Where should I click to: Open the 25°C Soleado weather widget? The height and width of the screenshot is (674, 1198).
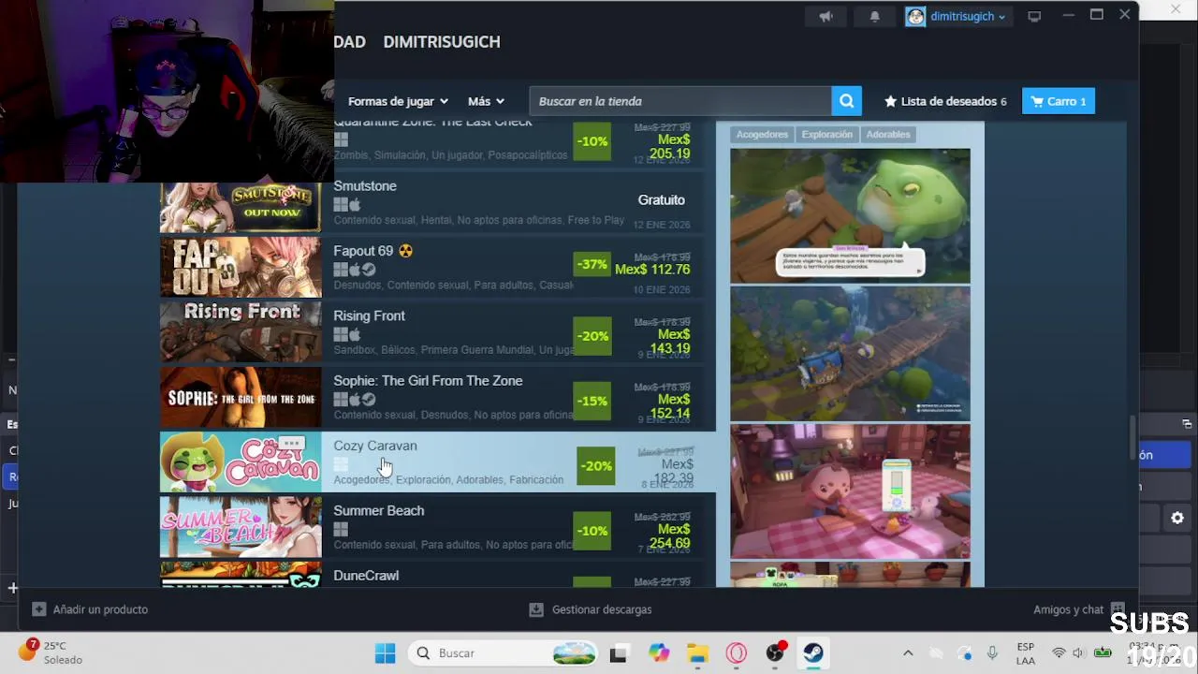tap(51, 652)
